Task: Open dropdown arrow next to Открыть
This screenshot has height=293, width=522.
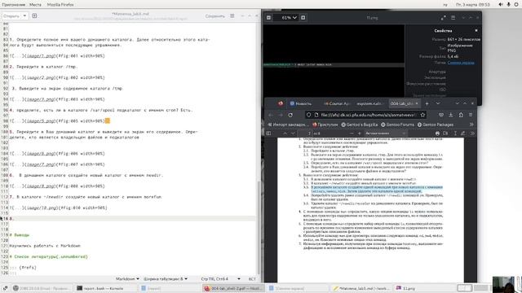Action: pos(24,16)
